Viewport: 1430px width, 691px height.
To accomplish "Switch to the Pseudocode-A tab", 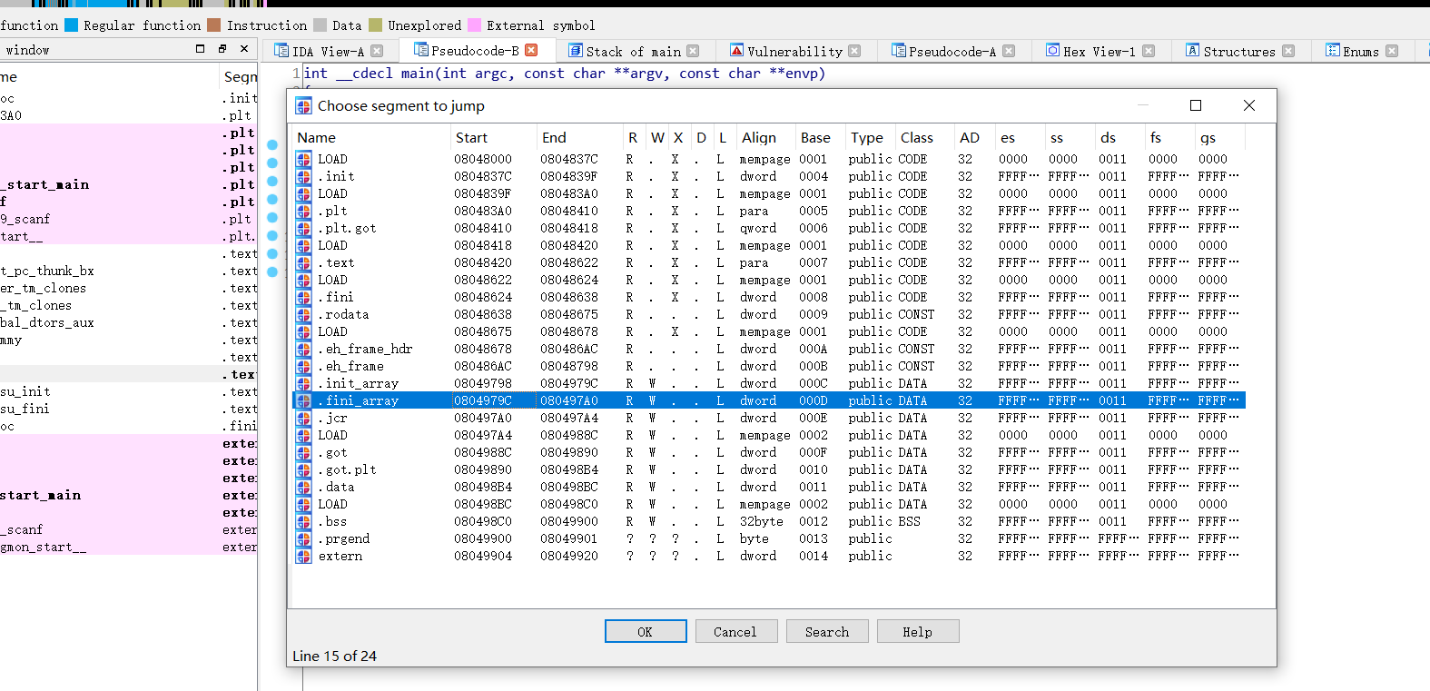I will [952, 52].
